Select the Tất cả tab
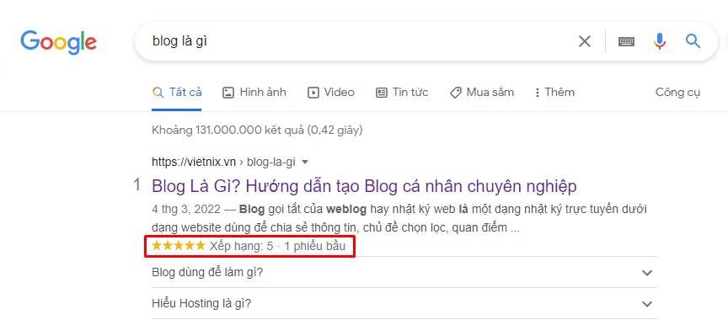This screenshot has width=728, height=320. [177, 93]
